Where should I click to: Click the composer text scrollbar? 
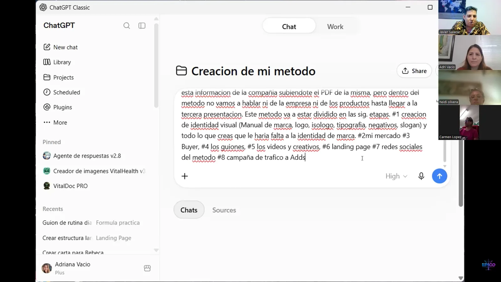(x=445, y=150)
